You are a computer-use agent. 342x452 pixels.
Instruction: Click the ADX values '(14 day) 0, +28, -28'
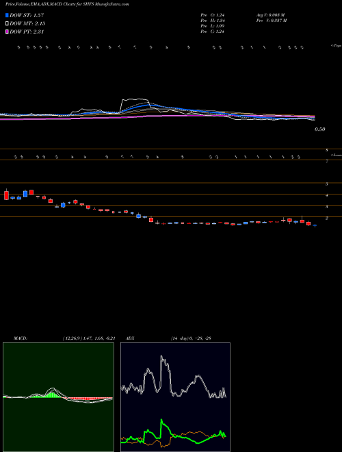192,338
